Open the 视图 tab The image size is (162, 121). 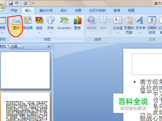(131, 10)
